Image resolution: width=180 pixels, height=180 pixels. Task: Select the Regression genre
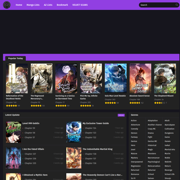[x=136, y=166]
